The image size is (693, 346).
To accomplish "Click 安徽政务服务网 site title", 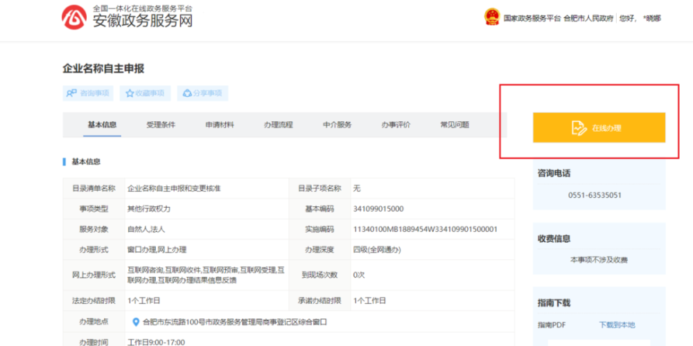I will click(x=143, y=20).
